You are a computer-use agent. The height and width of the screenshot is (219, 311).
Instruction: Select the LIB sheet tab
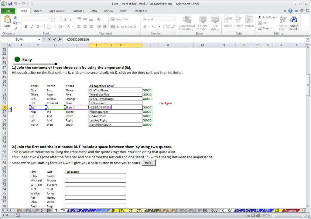pyautogui.click(x=277, y=211)
